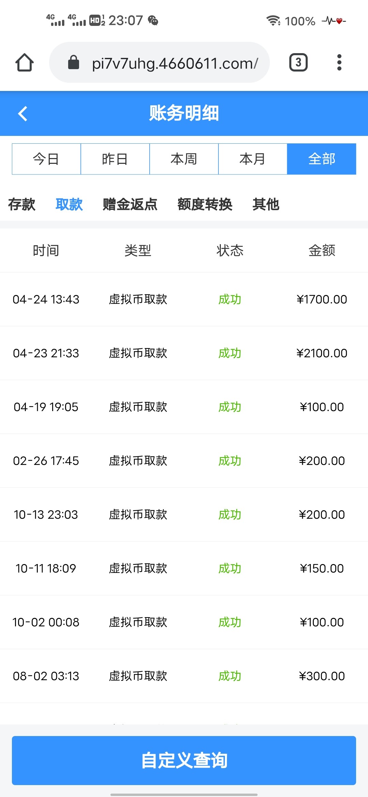368x797 pixels.
Task: Select the 本月 date filter
Action: 253,159
